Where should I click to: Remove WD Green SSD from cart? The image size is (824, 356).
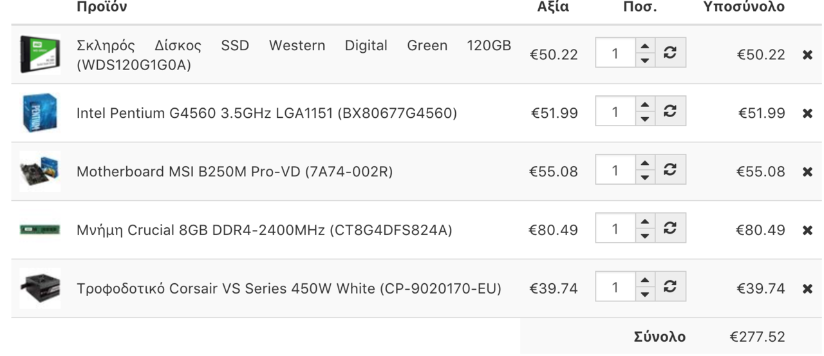click(x=807, y=55)
